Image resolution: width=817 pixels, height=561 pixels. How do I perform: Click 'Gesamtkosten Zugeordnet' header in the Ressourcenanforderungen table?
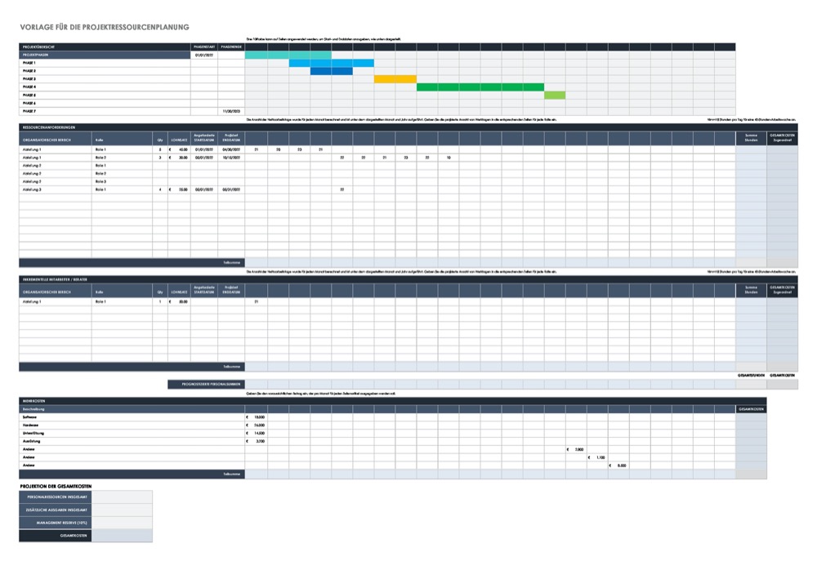(x=782, y=139)
